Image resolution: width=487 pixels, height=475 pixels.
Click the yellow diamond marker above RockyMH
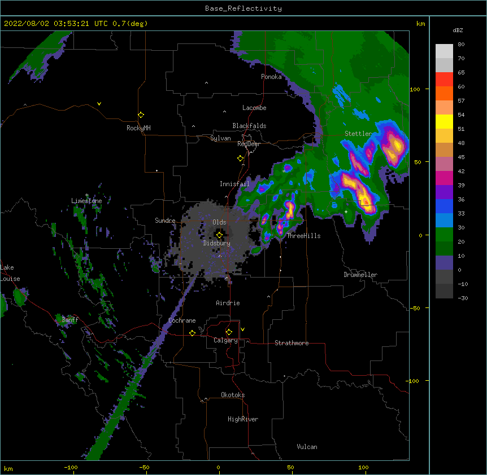141,115
